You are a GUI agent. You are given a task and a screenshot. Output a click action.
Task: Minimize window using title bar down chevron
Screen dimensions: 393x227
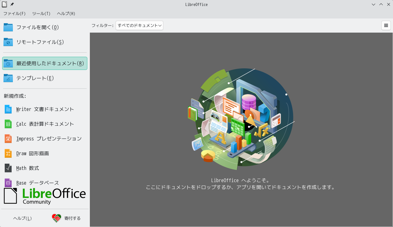373,4
